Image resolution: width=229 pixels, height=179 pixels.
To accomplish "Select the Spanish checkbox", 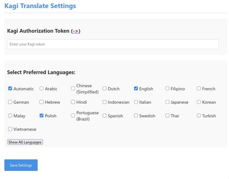I will 105,115.
